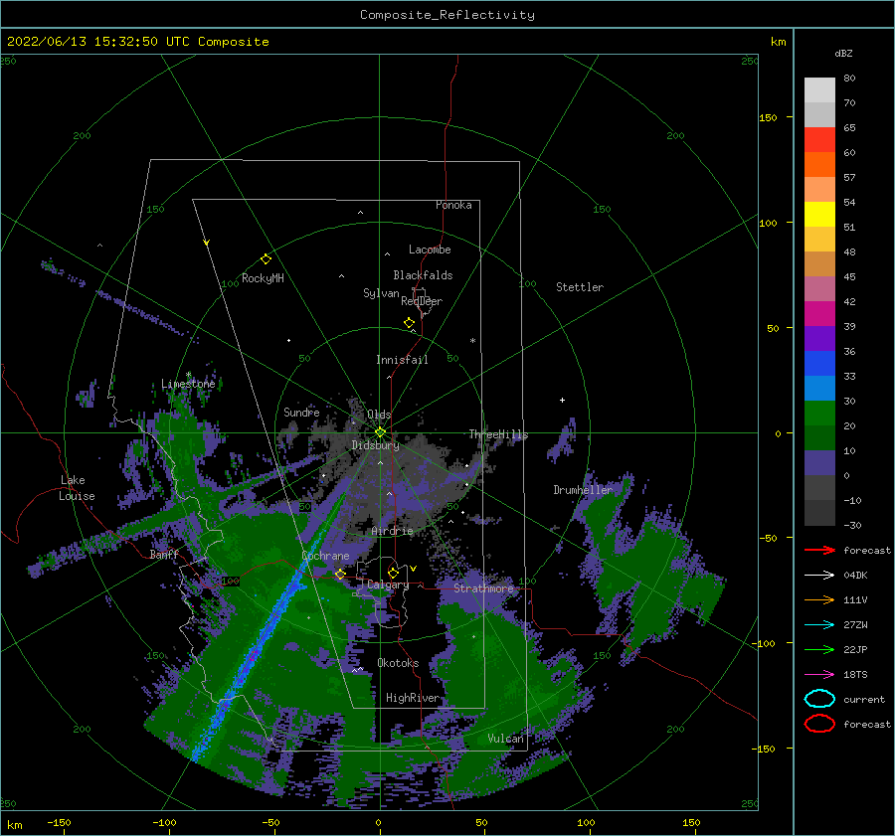Click the HighRiver town label
Screen dimensions: 895x836
(413, 698)
